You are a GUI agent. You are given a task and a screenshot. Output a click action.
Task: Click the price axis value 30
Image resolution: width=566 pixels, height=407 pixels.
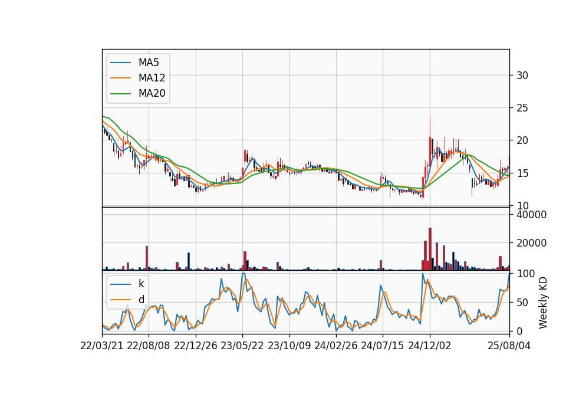pyautogui.click(x=522, y=76)
